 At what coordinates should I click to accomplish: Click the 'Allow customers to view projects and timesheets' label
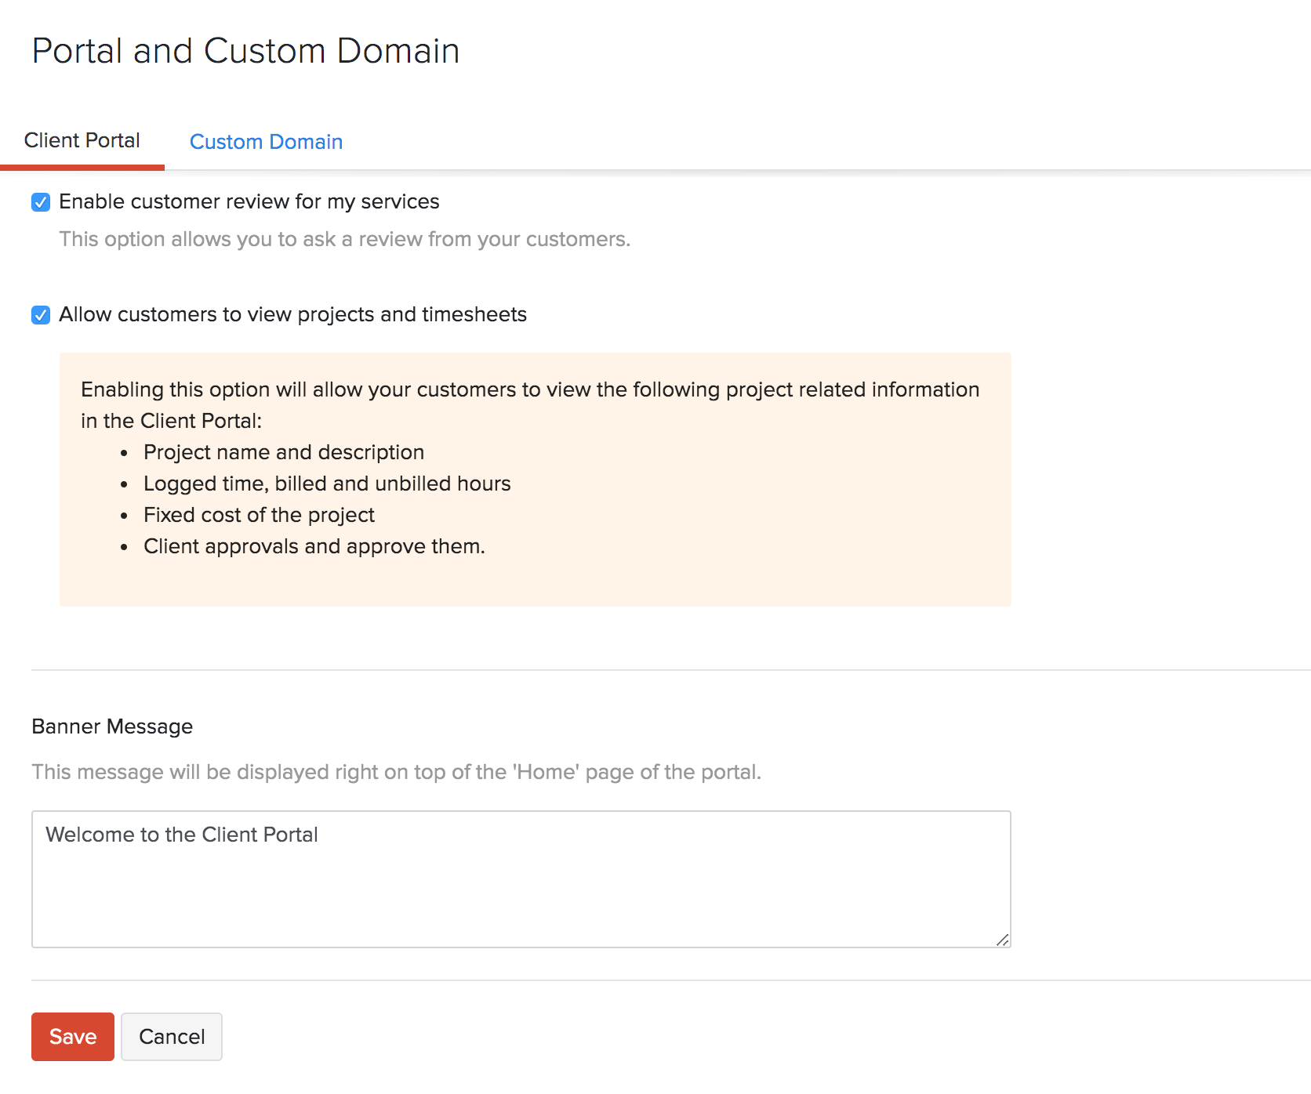(x=292, y=315)
